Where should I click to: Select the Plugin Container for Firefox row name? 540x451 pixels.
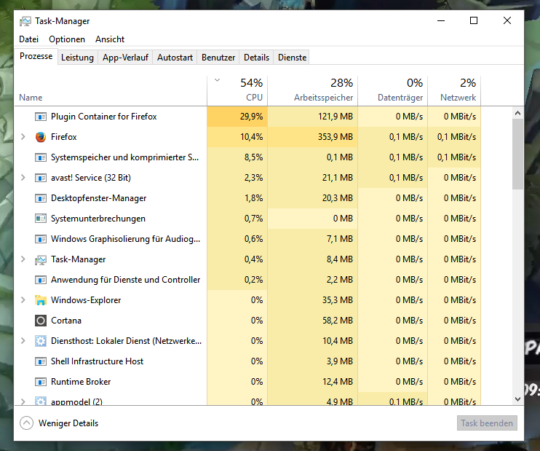[103, 117]
